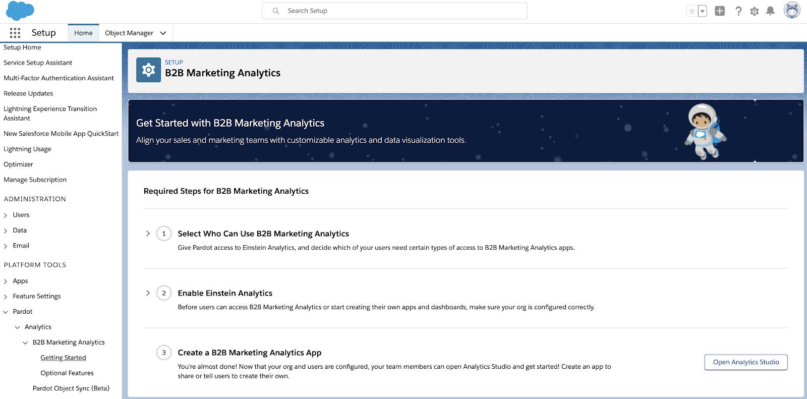
Task: Open the favorites list dropdown arrow
Action: (x=702, y=11)
